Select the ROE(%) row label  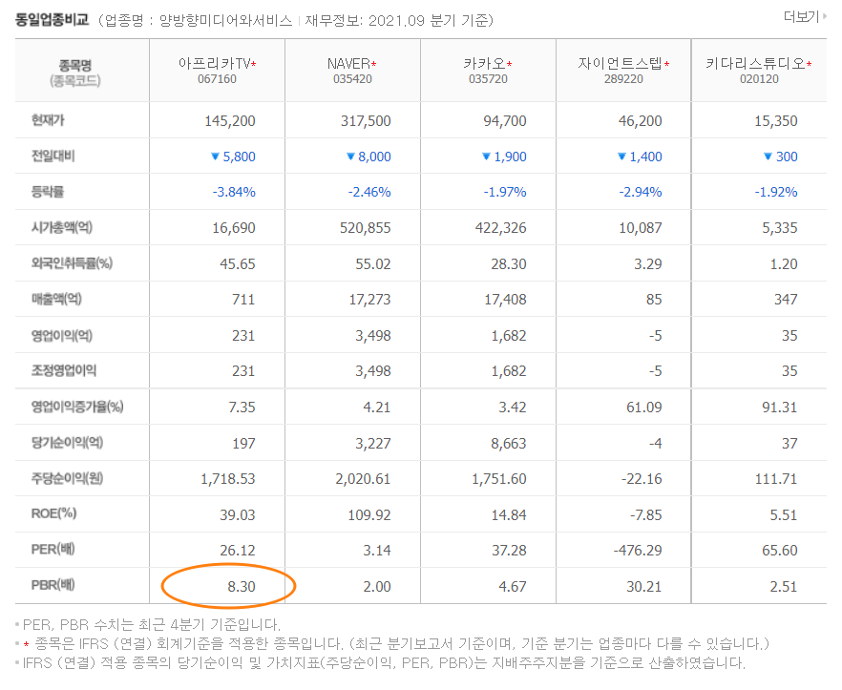point(53,513)
